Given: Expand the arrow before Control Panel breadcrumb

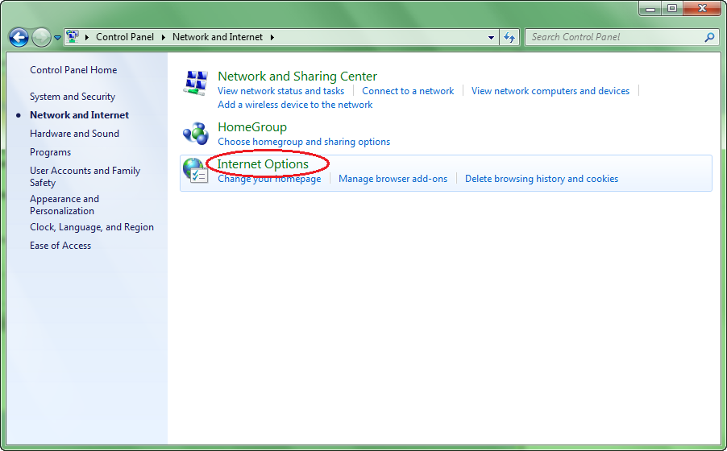Looking at the screenshot, I should 87,37.
